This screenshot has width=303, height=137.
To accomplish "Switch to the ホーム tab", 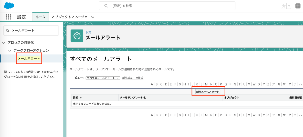I will coord(40,17).
